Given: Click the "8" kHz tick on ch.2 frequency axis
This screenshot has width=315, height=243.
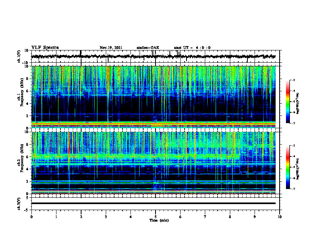Looking at the screenshot, I should pyautogui.click(x=27, y=145).
